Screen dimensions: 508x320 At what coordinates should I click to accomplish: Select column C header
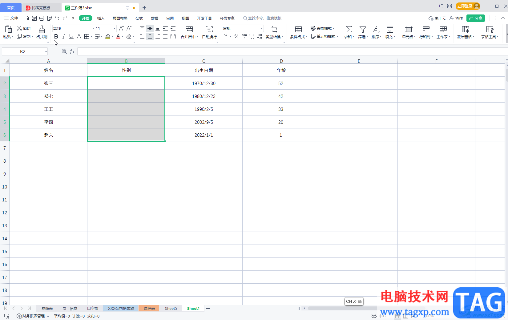(204, 61)
